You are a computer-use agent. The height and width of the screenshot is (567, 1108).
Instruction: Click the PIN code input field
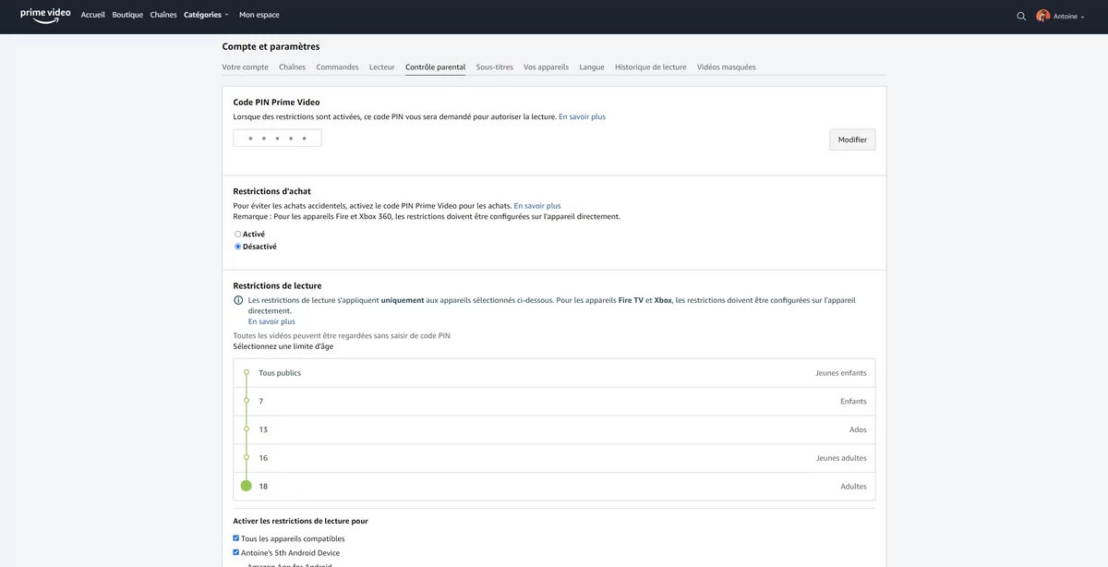(277, 139)
